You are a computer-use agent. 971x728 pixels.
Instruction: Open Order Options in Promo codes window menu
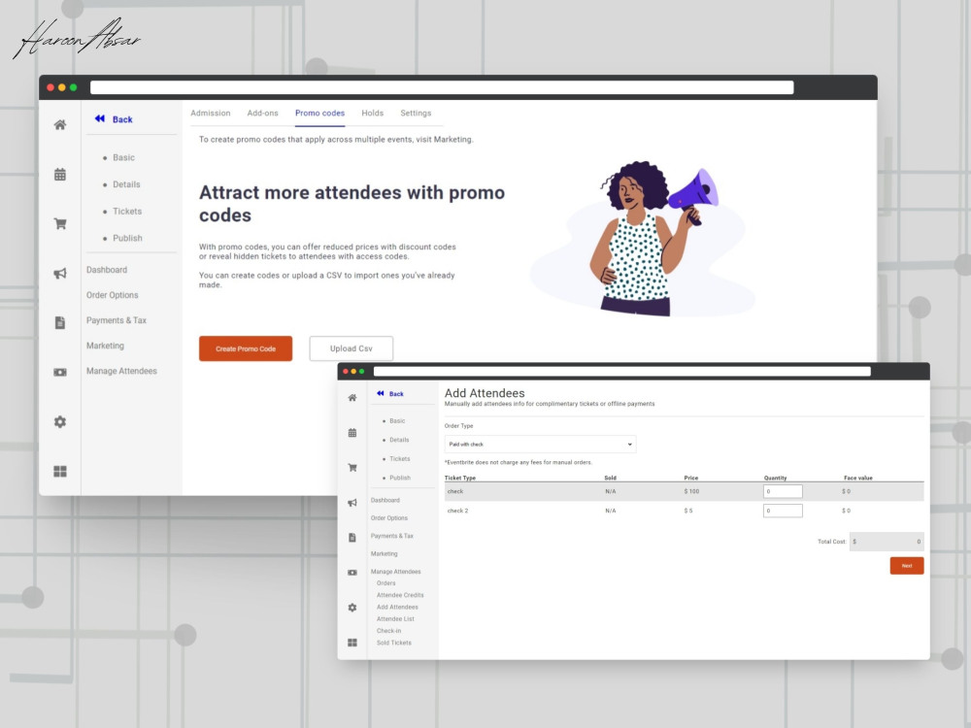[x=112, y=295]
